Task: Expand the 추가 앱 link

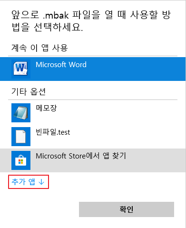Action: 29,182
